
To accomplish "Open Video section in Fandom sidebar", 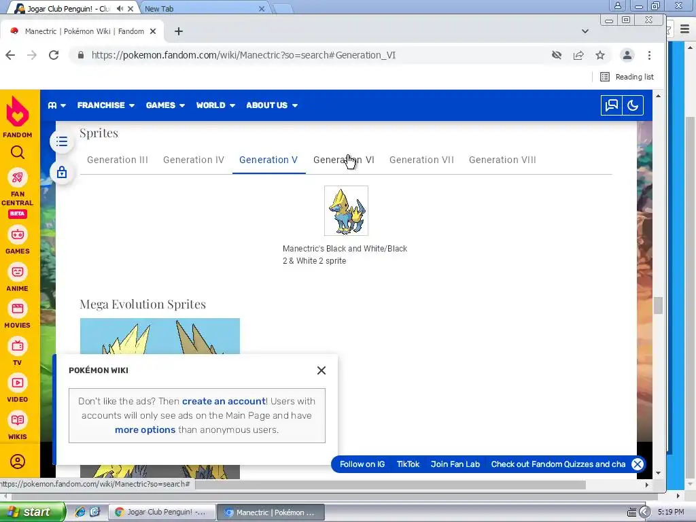I will (x=17, y=389).
